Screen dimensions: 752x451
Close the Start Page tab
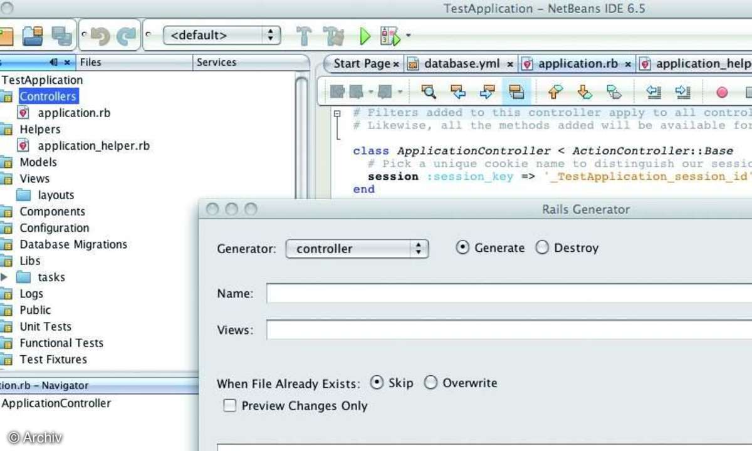pos(396,64)
